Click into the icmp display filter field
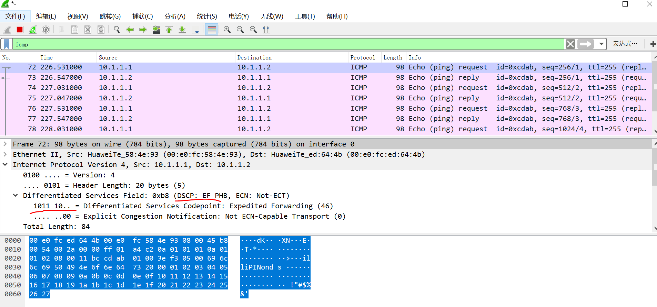This screenshot has height=307, width=657. (x=289, y=44)
